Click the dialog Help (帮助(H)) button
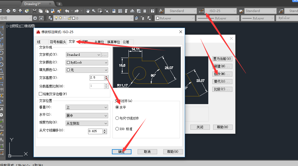The width and height of the screenshot is (298, 166). (173, 152)
